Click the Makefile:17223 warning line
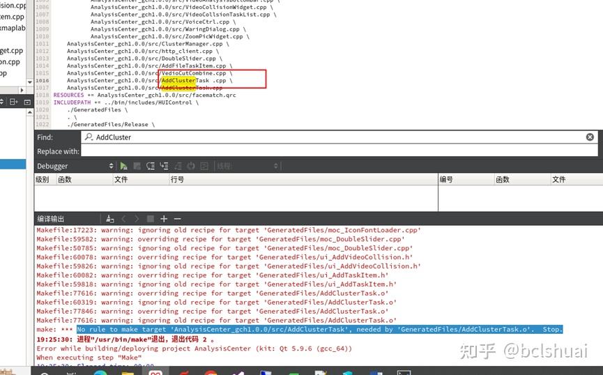This screenshot has width=603, height=375. click(x=229, y=230)
